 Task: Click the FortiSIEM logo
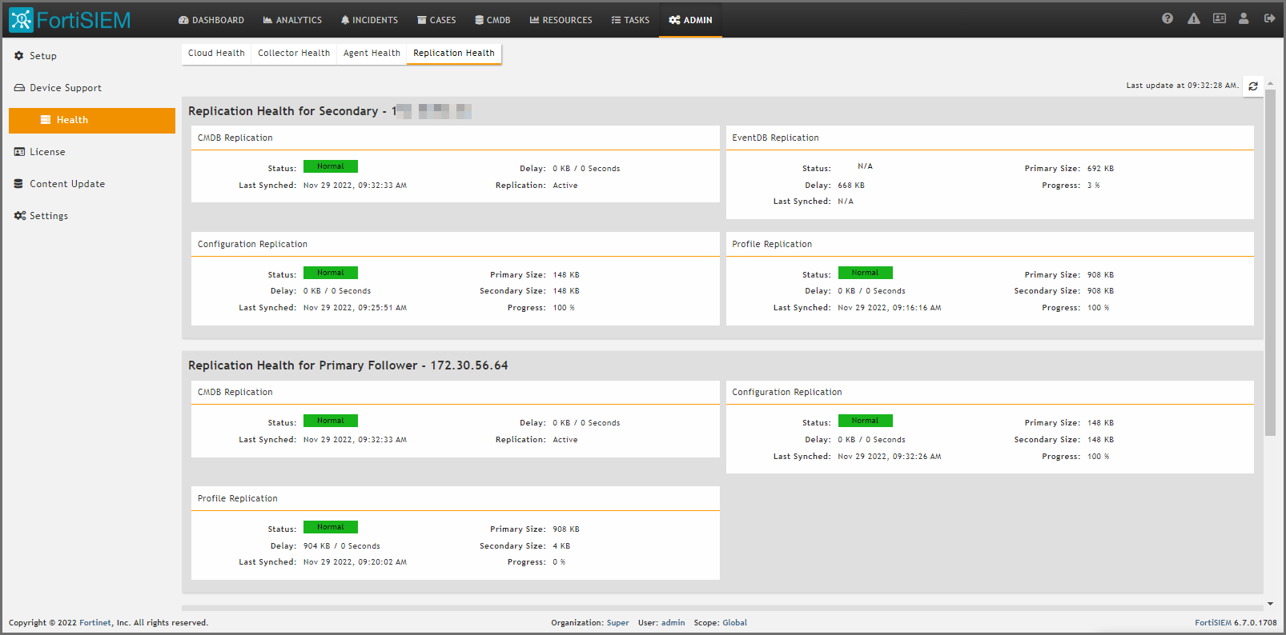pyautogui.click(x=70, y=20)
